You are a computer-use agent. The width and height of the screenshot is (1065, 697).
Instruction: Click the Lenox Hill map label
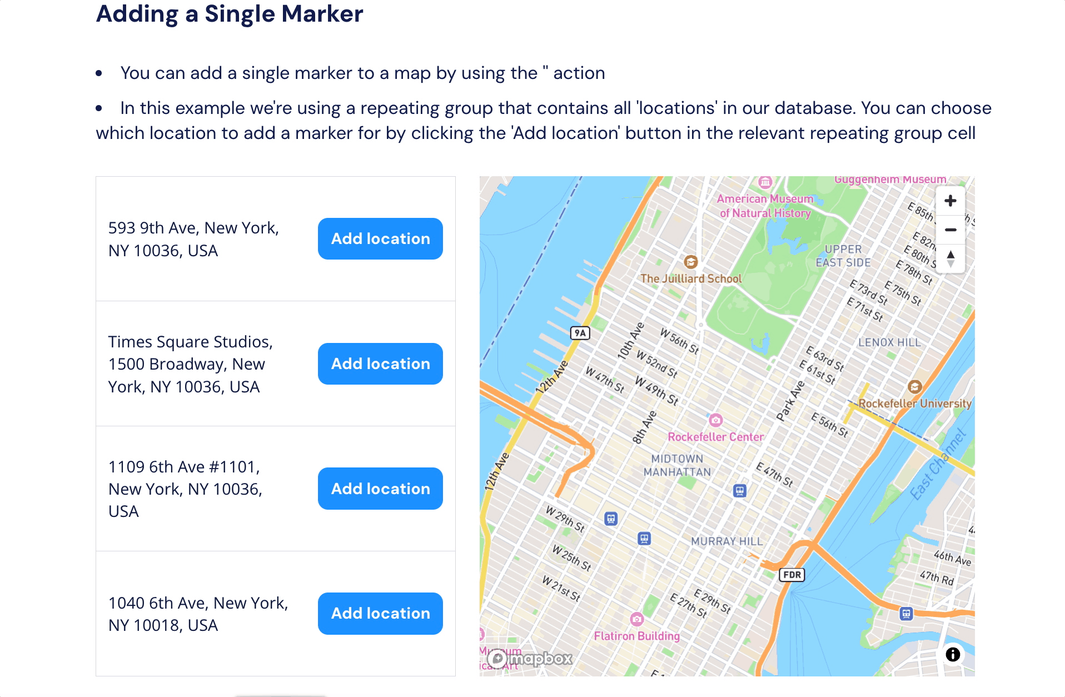(889, 342)
